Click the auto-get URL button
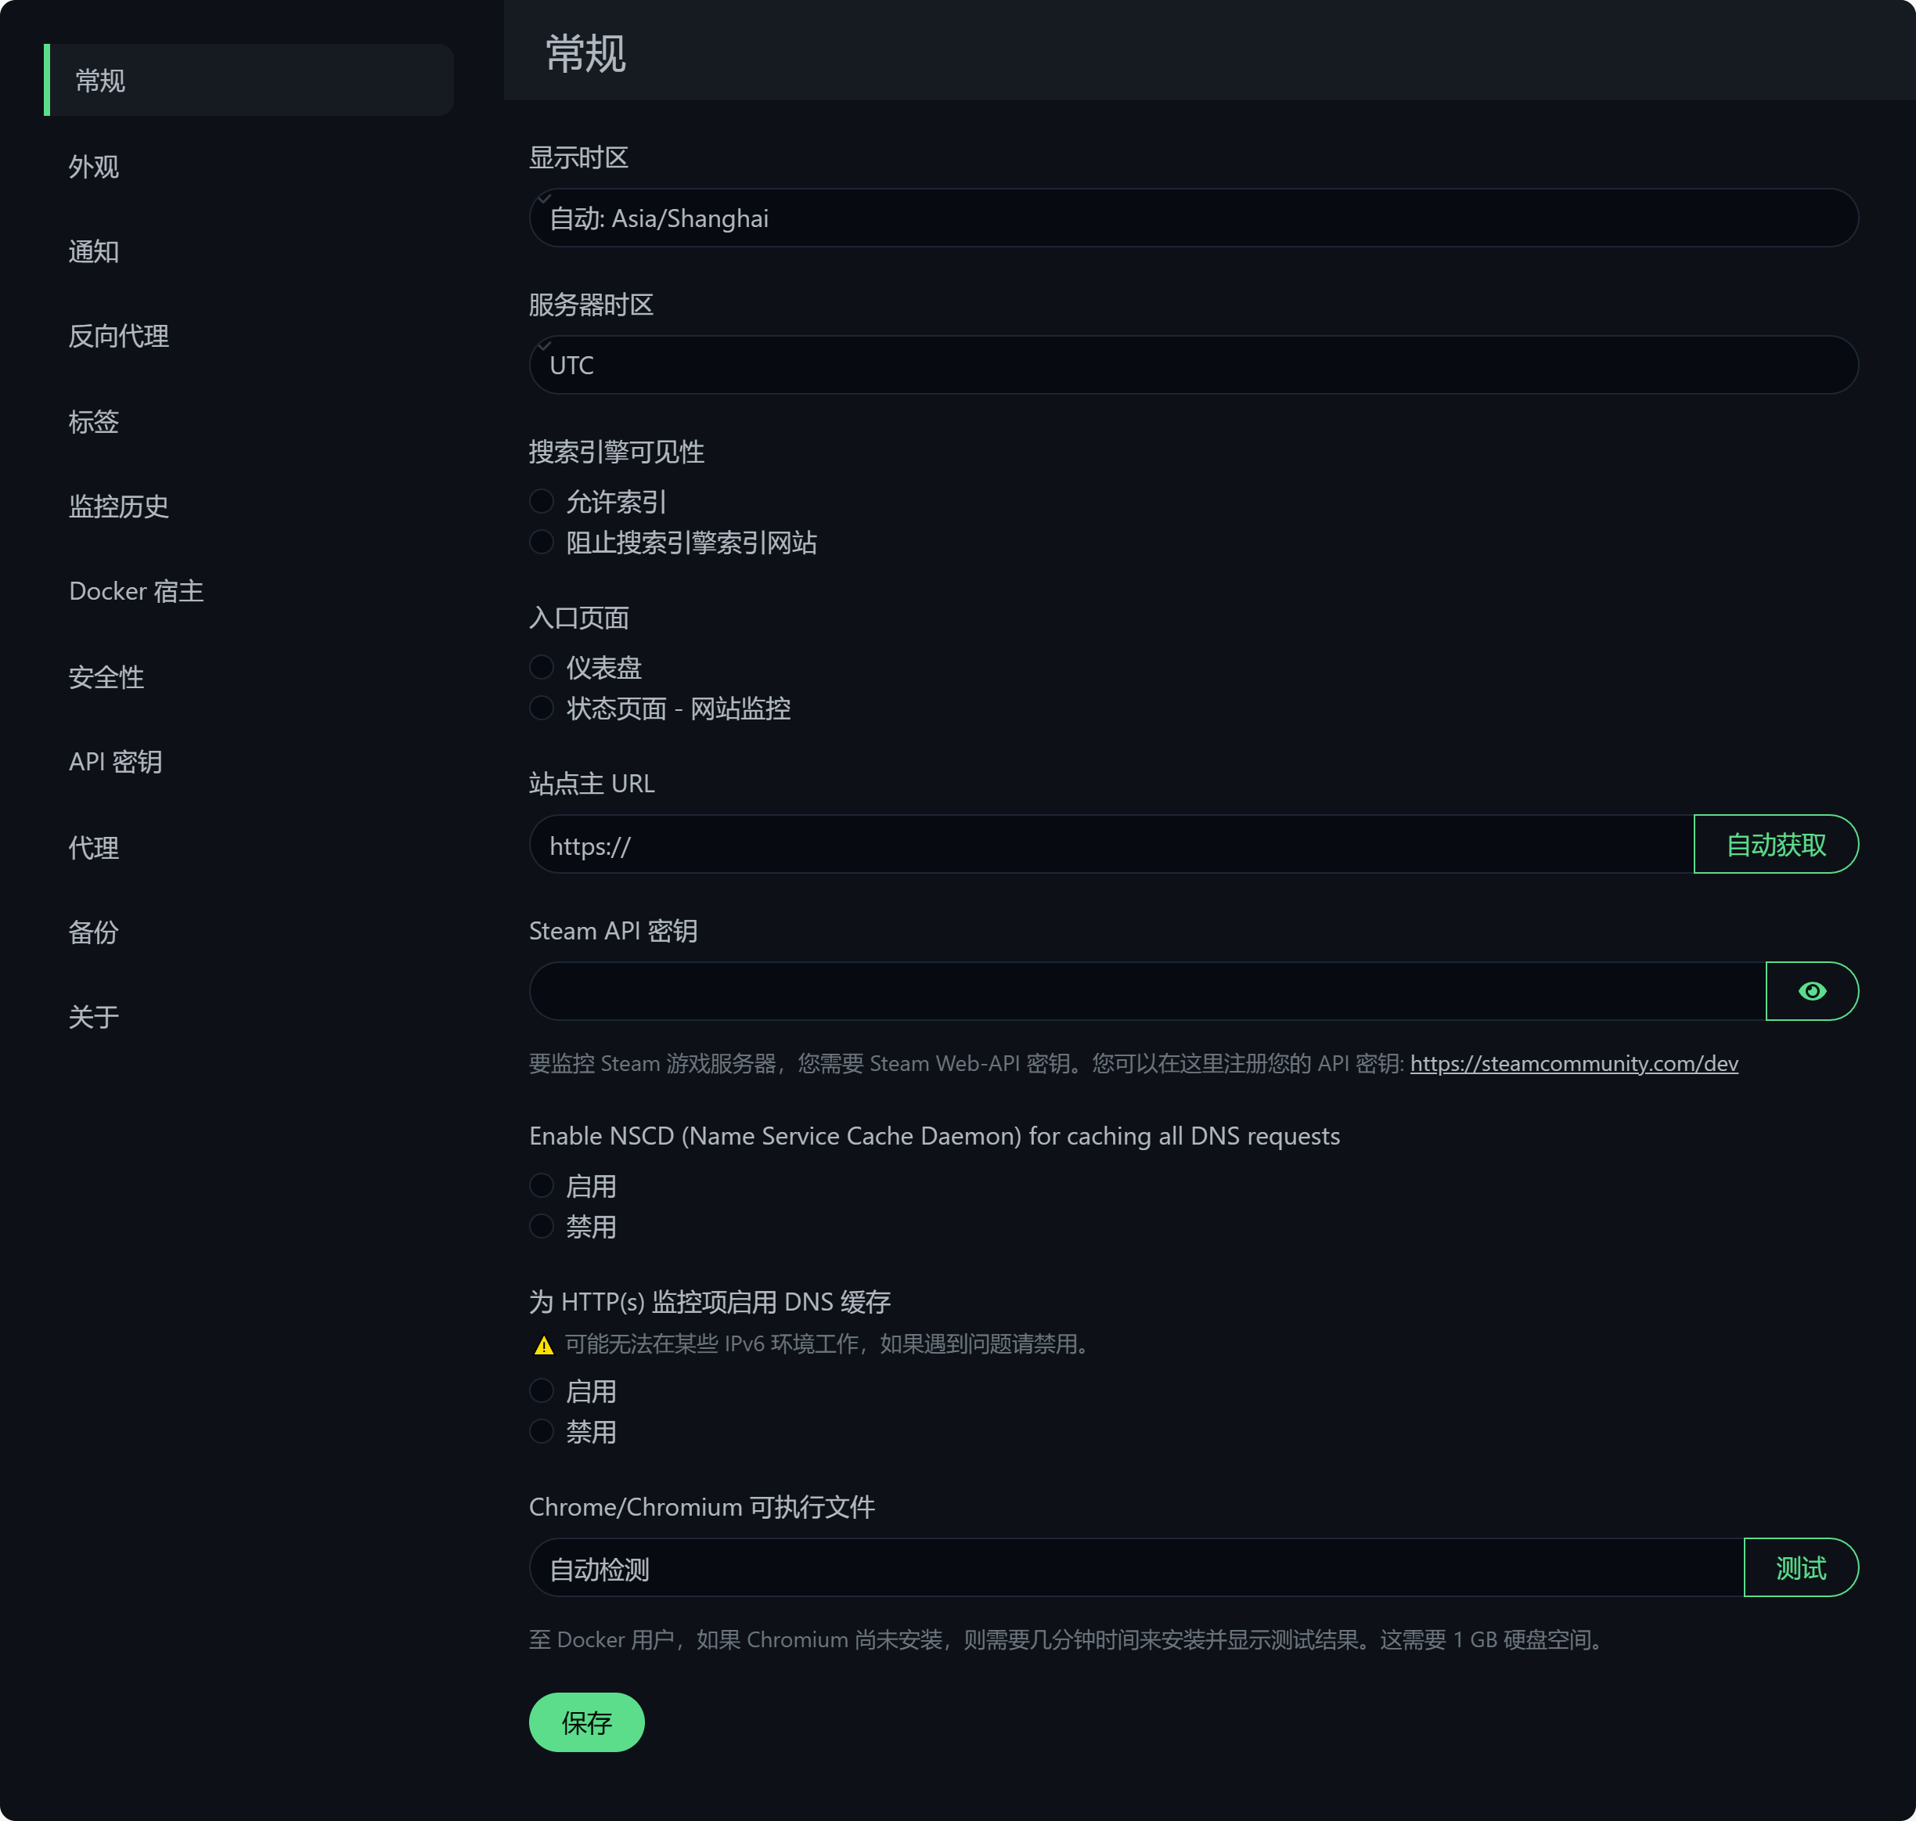This screenshot has height=1821, width=1916. (1775, 845)
